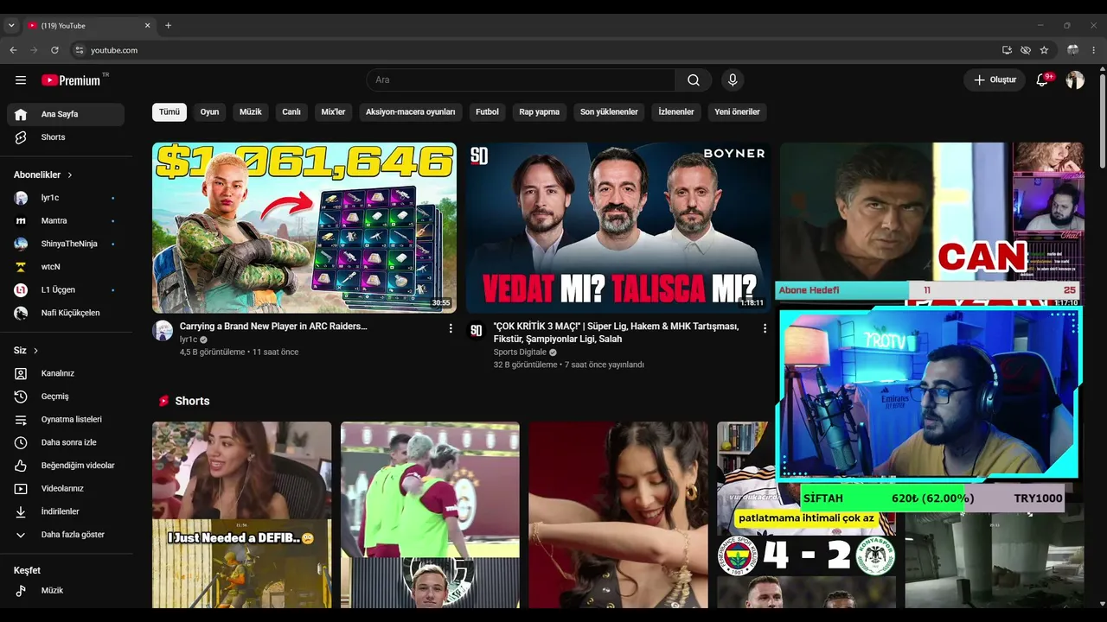Click the wtcN channel avatar in sidebar
Screen dimensions: 1107x622
pyautogui.click(x=21, y=267)
